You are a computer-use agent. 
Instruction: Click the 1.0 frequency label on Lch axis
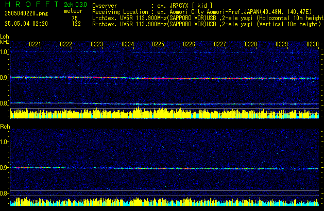[x=4, y=52]
